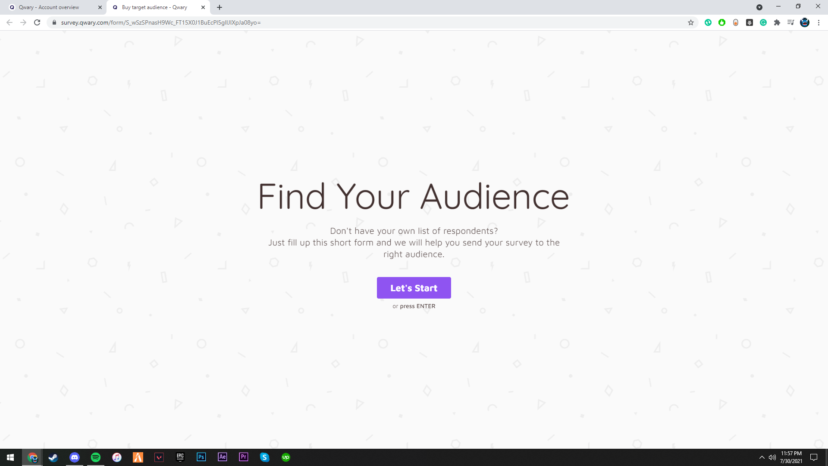Image resolution: width=828 pixels, height=466 pixels.
Task: Open Chrome three-dot menu
Action: (x=819, y=22)
